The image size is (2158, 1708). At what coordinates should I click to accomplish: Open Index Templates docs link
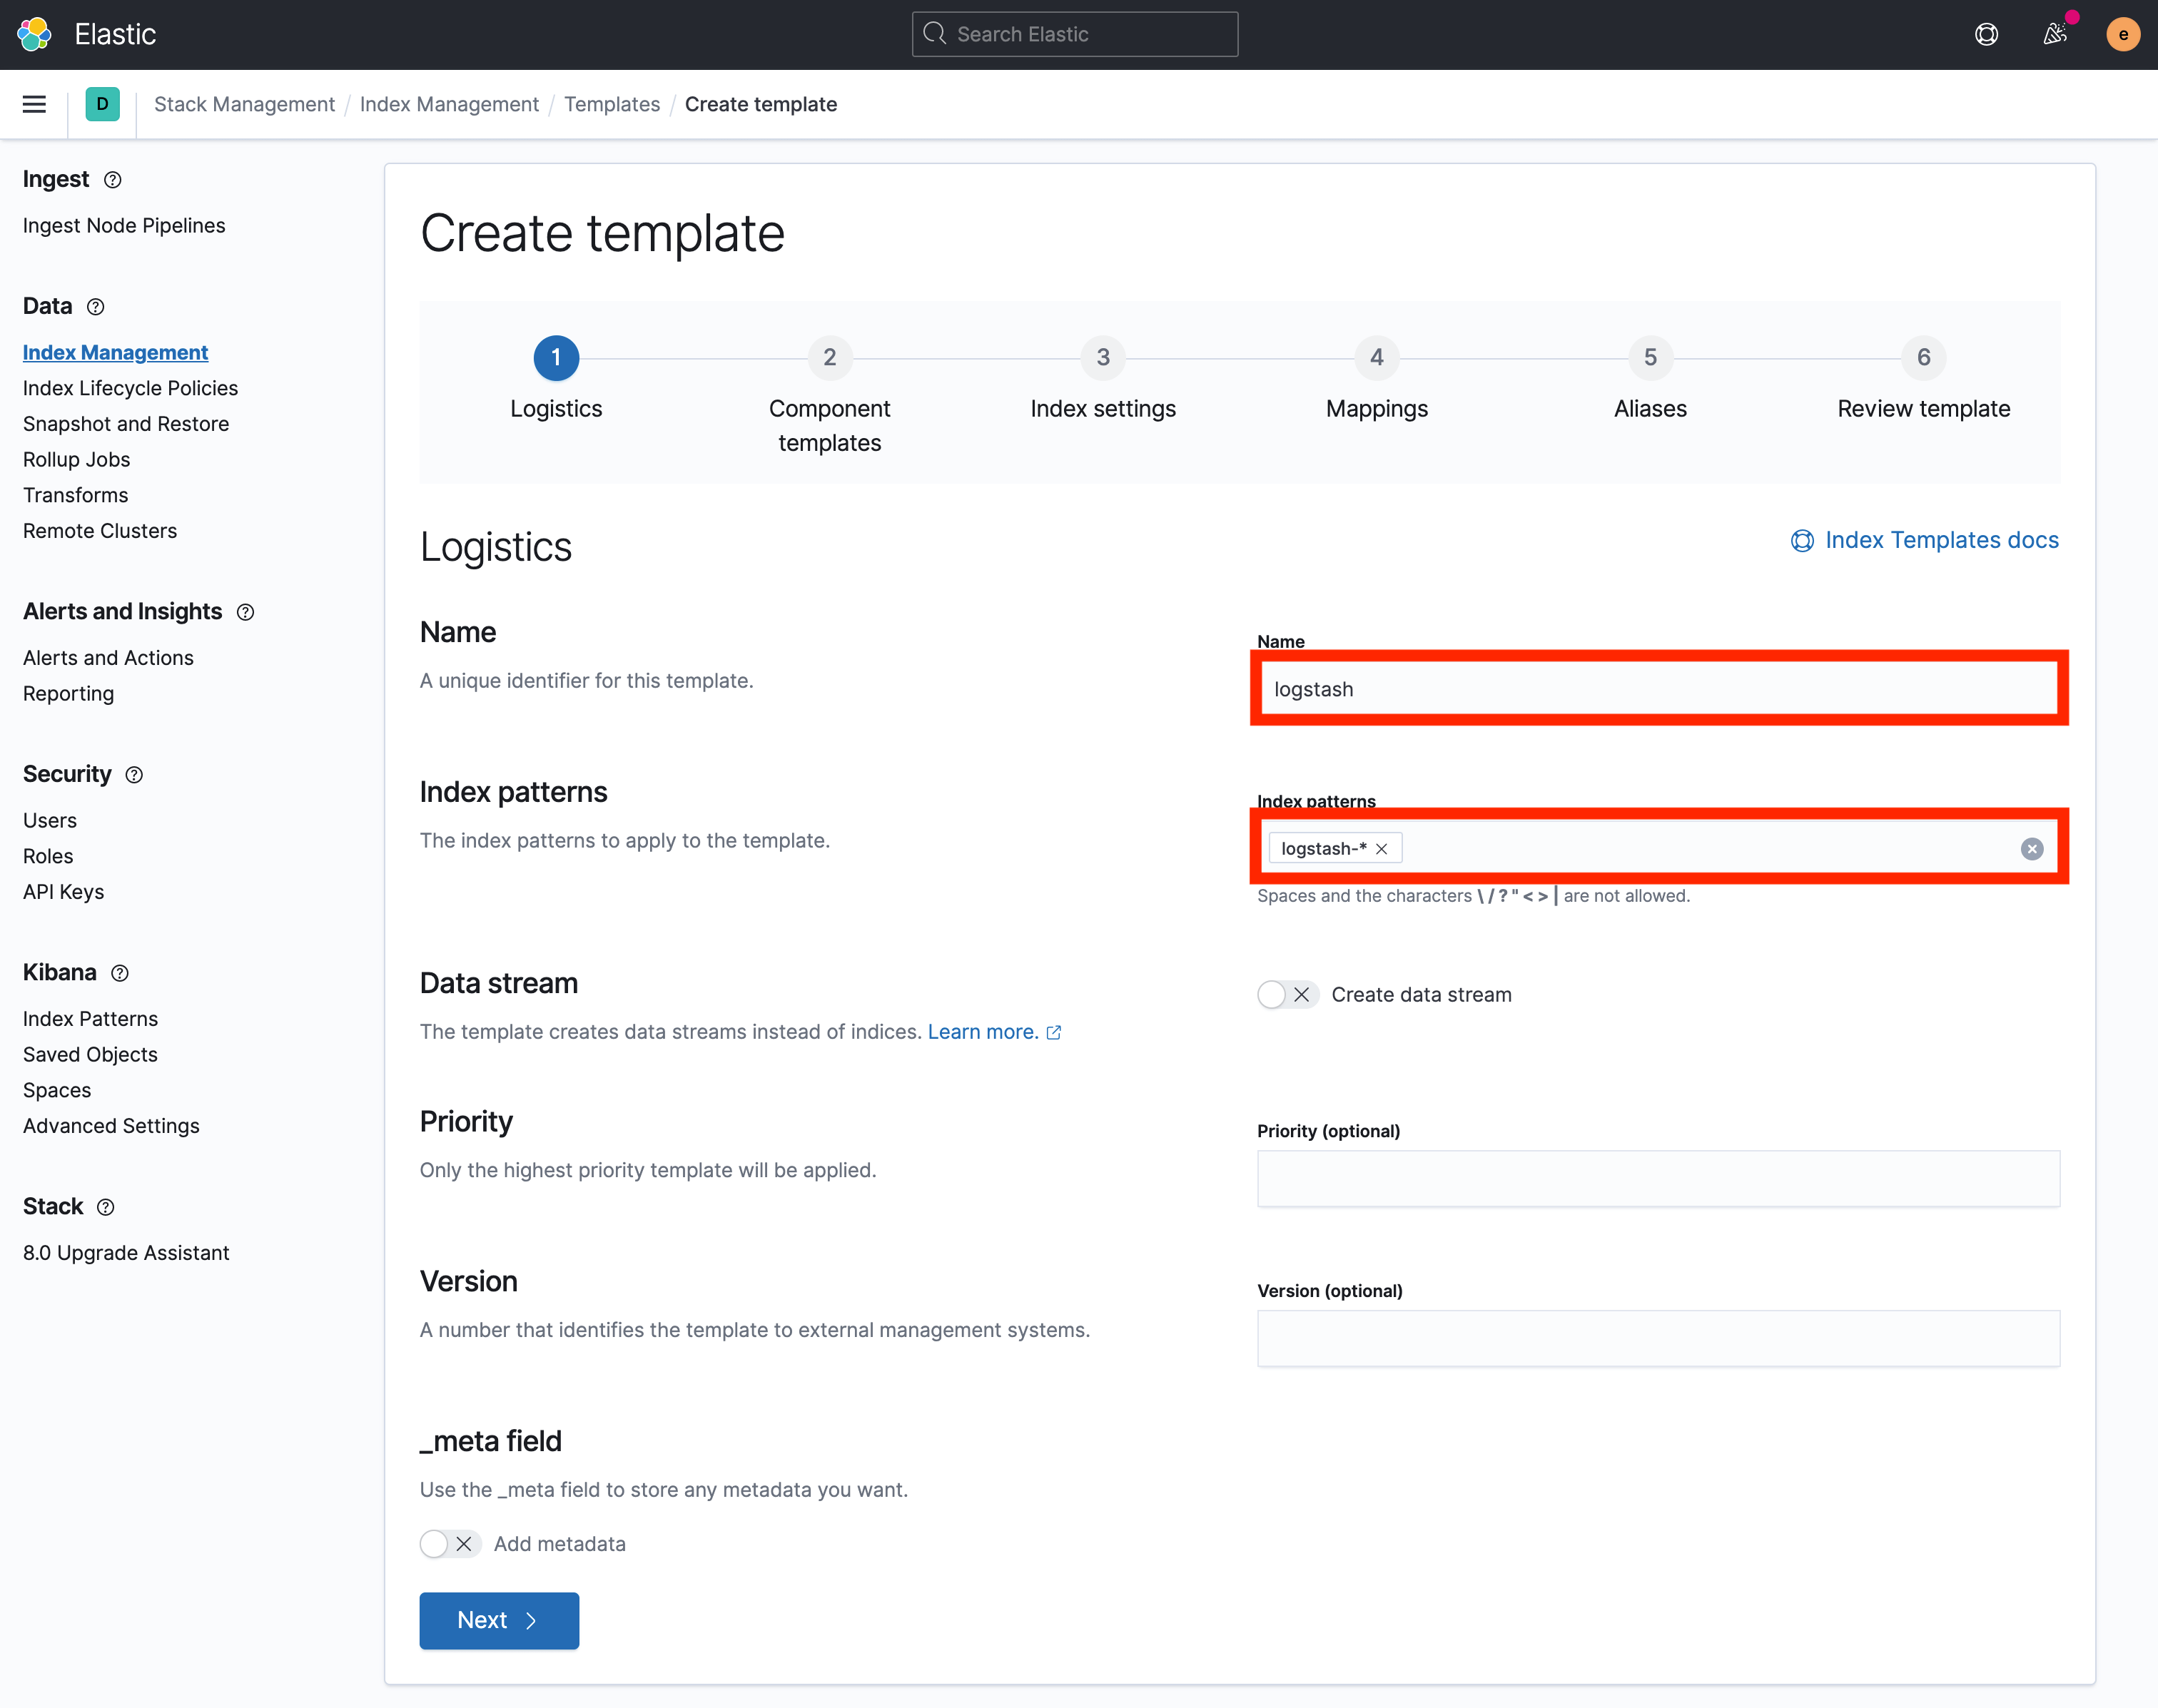point(1941,540)
